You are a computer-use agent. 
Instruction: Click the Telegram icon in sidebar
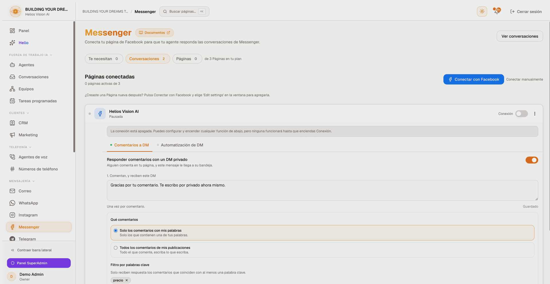click(12, 239)
